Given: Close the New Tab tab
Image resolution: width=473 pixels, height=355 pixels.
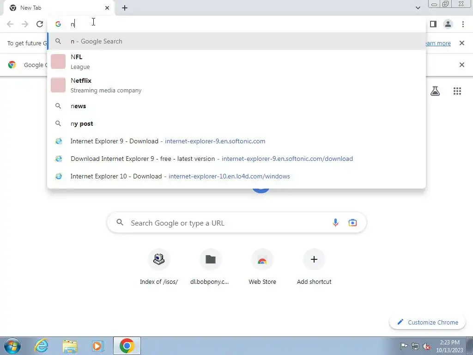Looking at the screenshot, I should coord(107,8).
